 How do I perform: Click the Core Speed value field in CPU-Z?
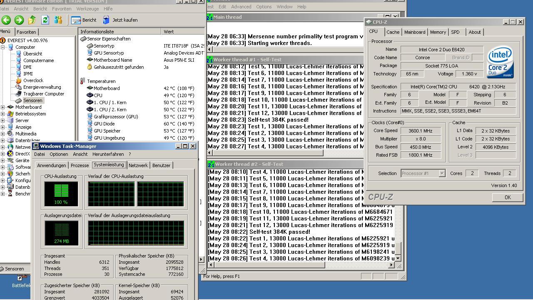421,131
